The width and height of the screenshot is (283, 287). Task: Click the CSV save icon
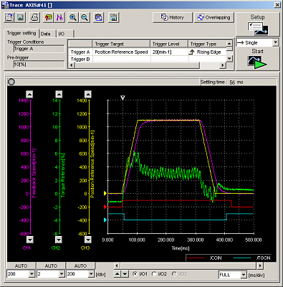tap(114, 17)
